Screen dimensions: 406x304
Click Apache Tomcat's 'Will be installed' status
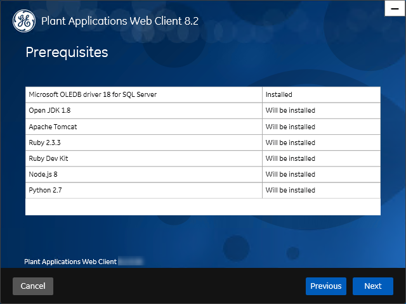tap(322, 127)
